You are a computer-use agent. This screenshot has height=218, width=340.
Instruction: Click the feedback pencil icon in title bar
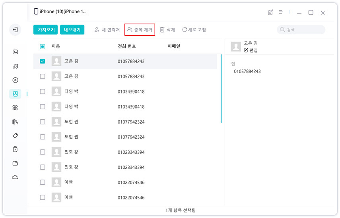270,12
